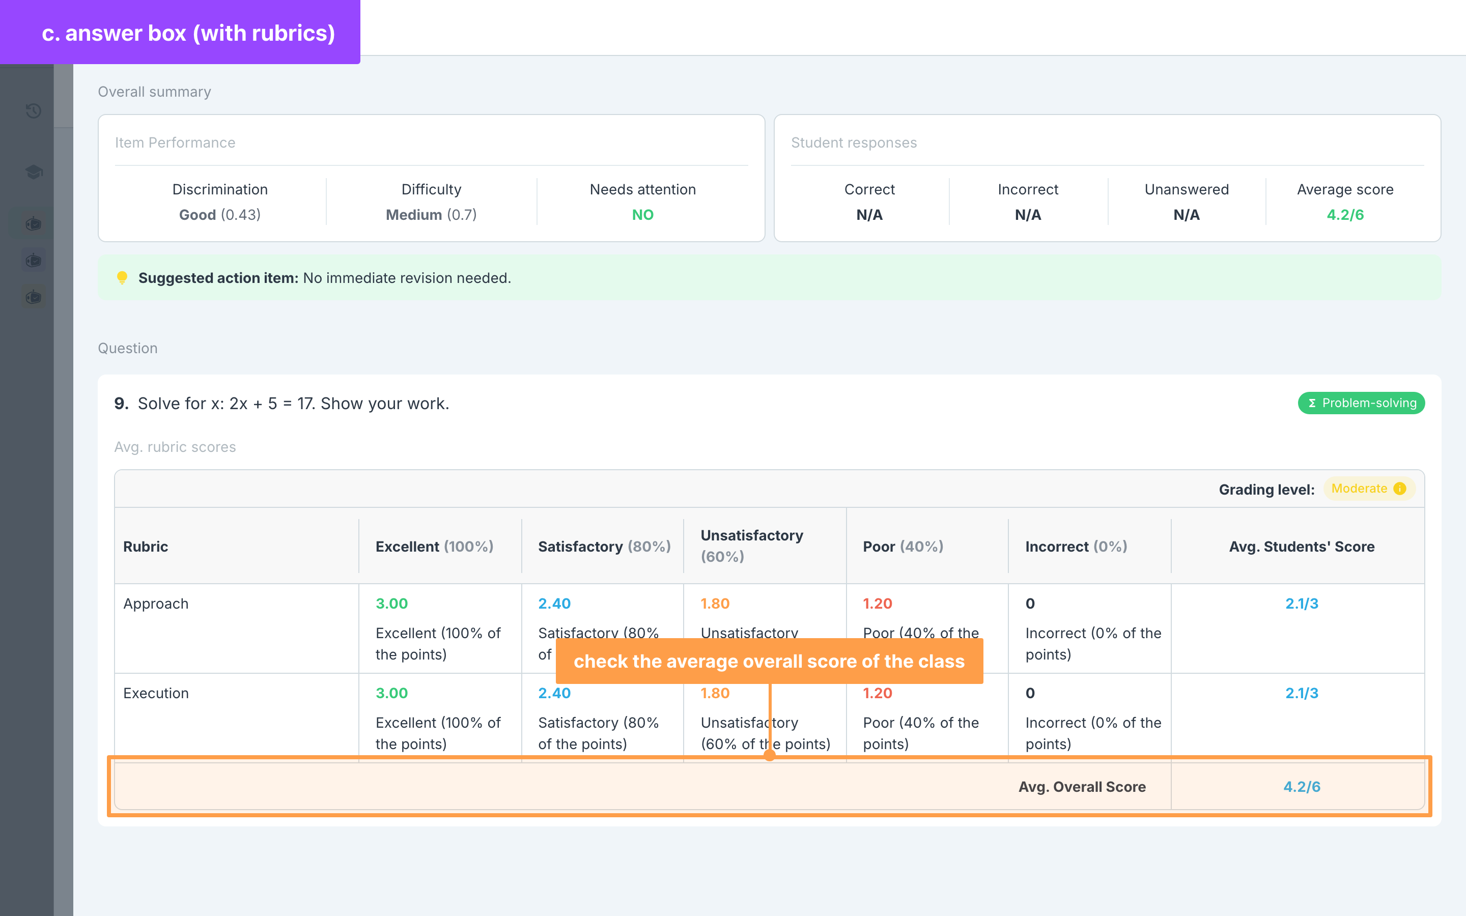Open the history clock icon in sidebar
Viewport: 1466px width, 916px height.
point(33,111)
